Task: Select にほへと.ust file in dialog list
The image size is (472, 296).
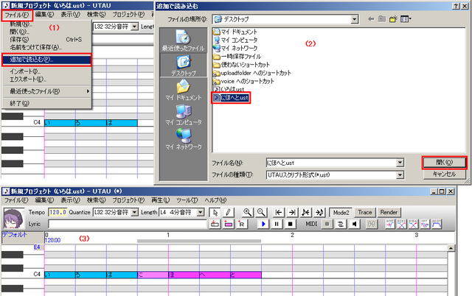Action: pos(231,98)
